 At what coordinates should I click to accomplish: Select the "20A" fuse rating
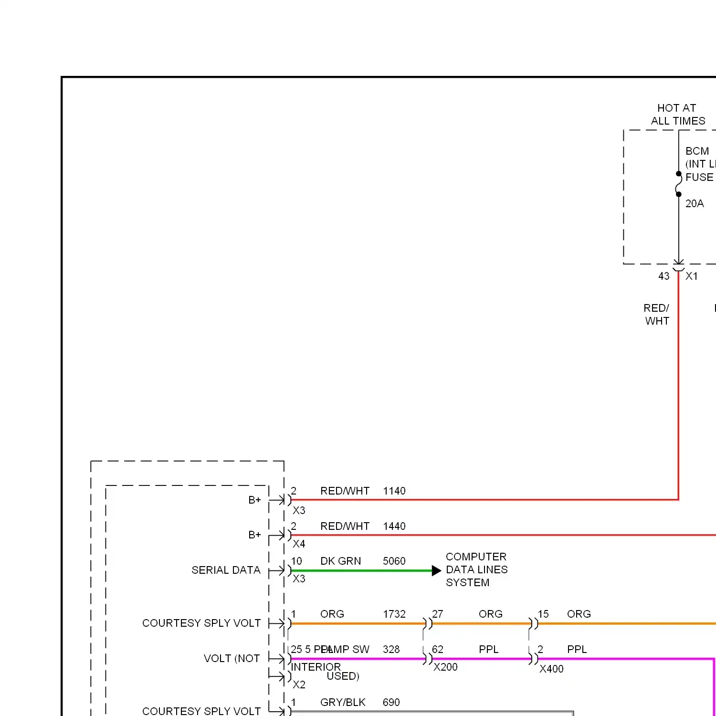[x=695, y=203]
